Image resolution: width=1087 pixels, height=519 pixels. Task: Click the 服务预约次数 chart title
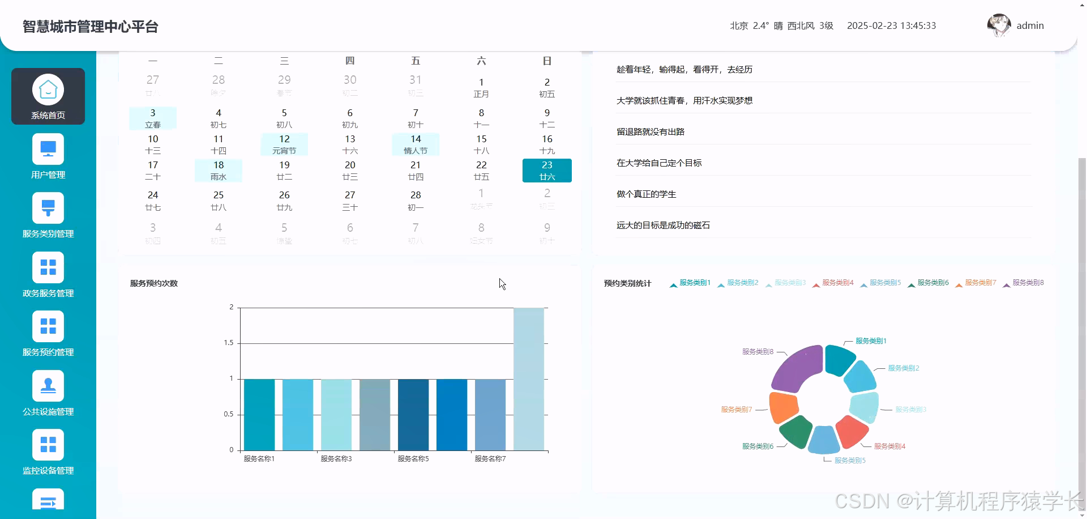[154, 283]
